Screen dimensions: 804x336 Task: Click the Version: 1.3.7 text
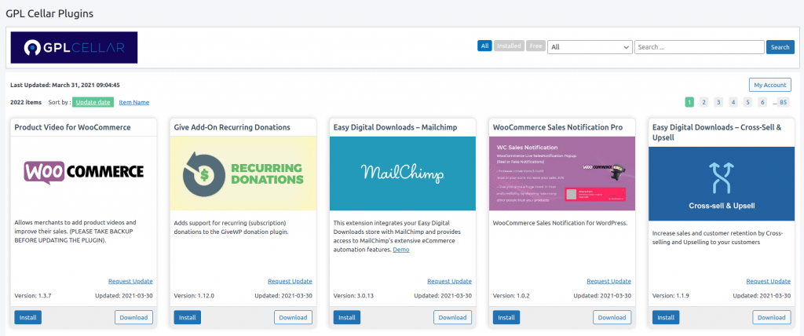(x=32, y=296)
